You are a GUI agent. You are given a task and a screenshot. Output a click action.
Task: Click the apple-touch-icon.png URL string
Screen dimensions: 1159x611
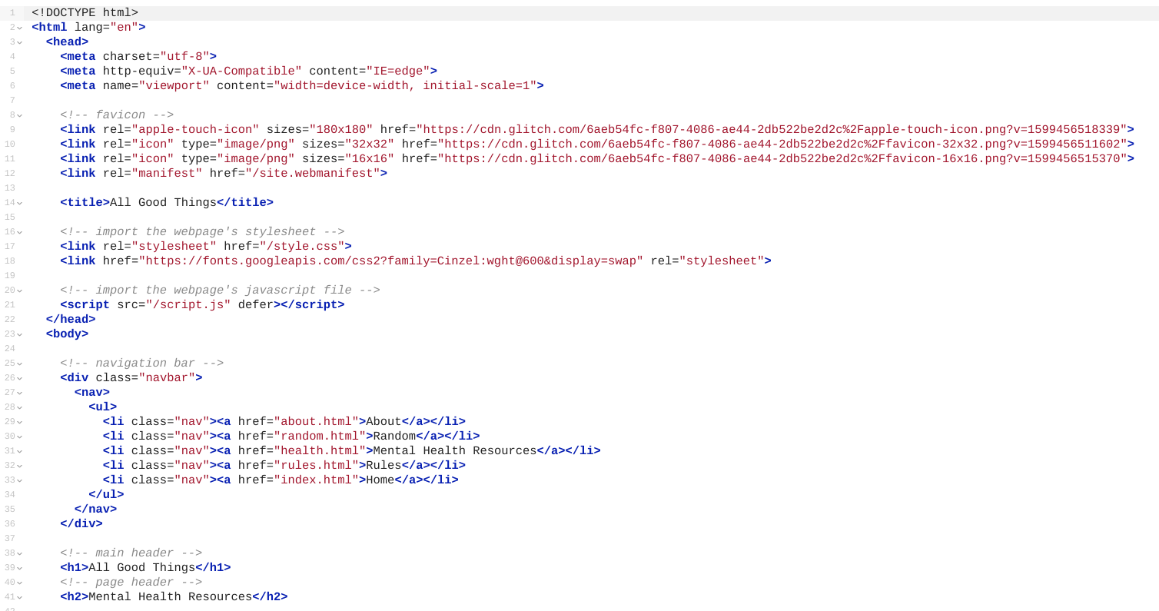(772, 130)
